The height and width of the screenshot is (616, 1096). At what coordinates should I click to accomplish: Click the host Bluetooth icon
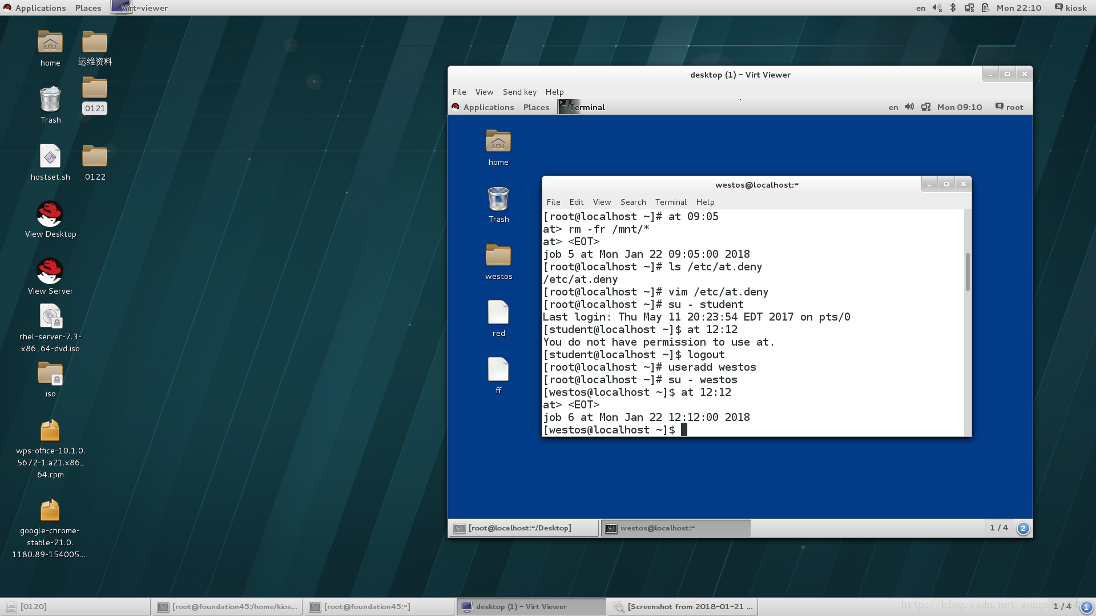click(953, 8)
